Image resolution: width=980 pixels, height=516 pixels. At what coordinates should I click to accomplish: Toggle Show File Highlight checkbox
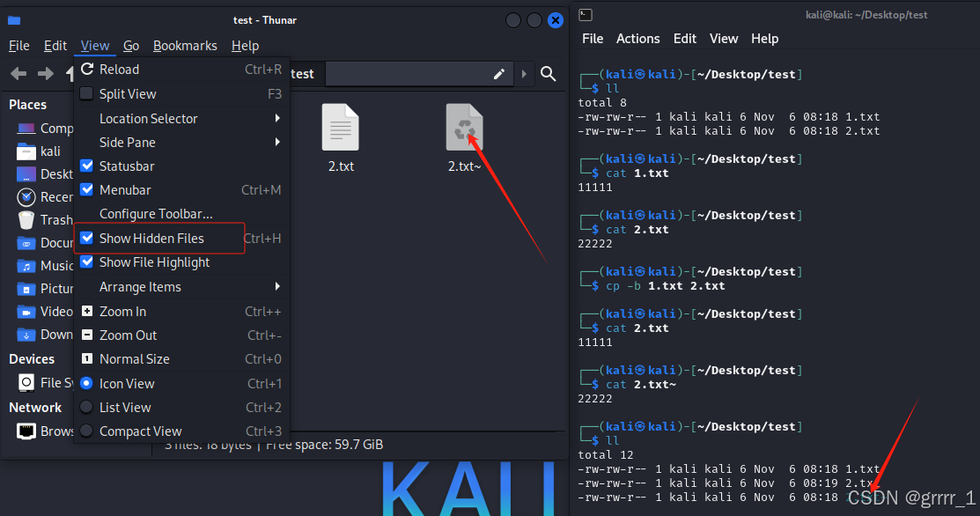87,262
